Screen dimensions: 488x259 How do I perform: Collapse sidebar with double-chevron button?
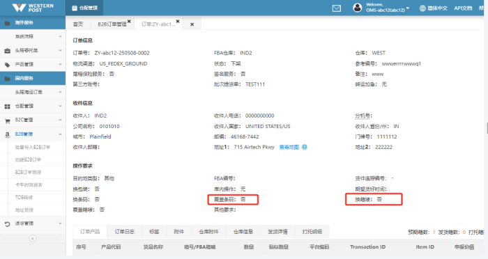pyautogui.click(x=33, y=239)
